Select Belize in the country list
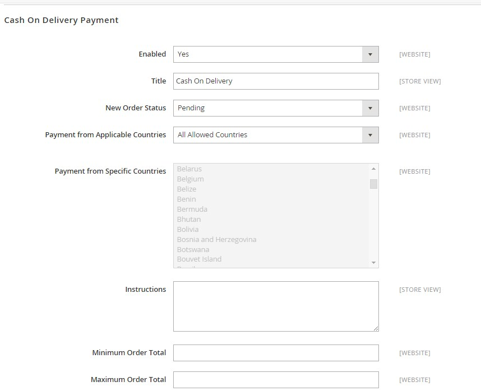 (187, 189)
